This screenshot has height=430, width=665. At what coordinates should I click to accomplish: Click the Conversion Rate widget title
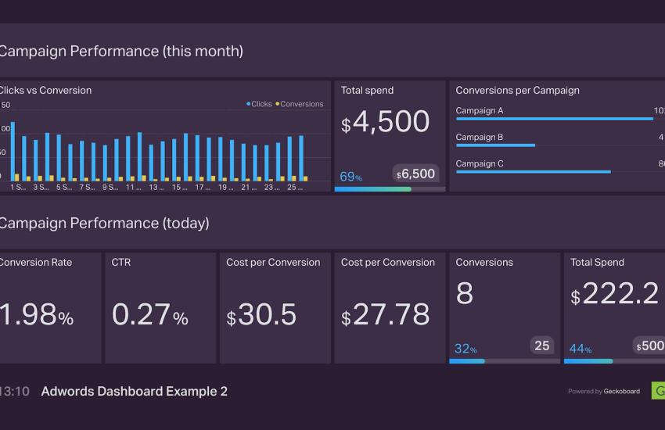(x=36, y=262)
